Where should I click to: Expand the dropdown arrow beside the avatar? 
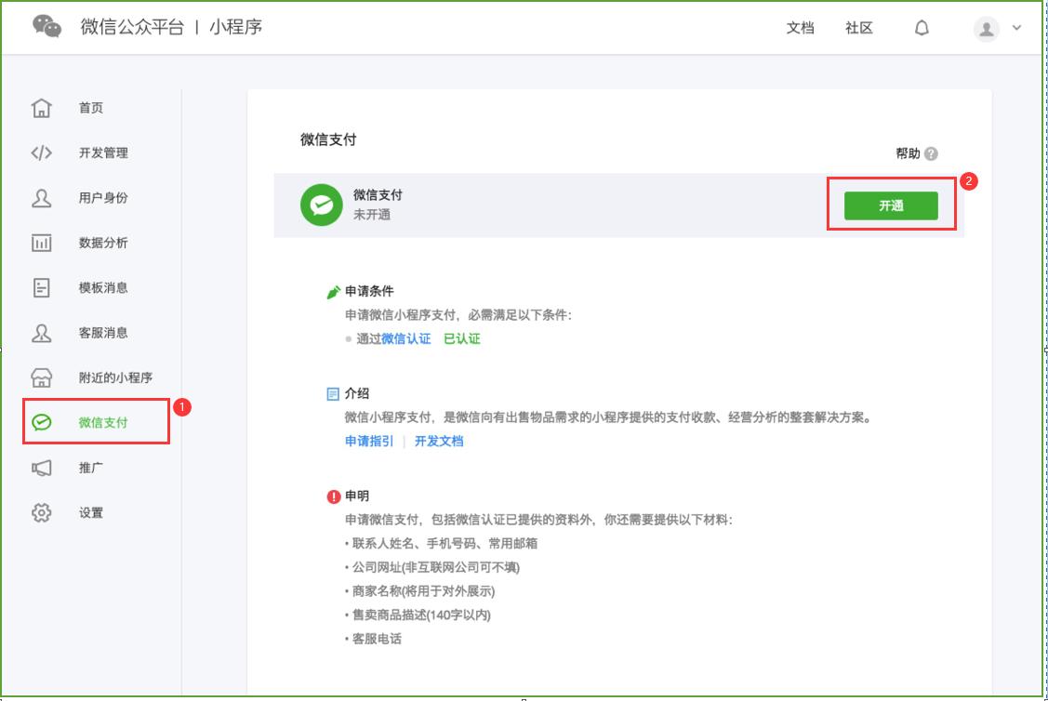(x=1014, y=28)
